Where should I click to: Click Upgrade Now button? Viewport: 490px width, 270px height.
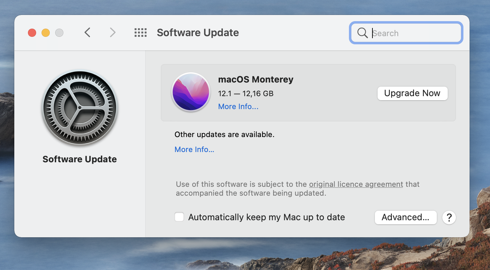[x=412, y=93]
